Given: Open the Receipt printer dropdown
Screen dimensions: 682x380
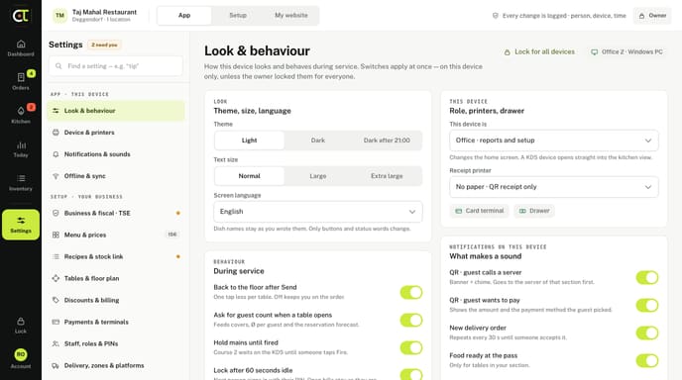Looking at the screenshot, I should [554, 187].
